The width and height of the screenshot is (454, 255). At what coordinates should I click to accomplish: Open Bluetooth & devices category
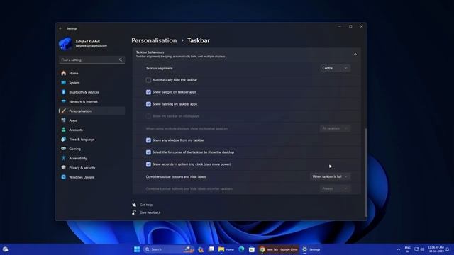coord(92,92)
